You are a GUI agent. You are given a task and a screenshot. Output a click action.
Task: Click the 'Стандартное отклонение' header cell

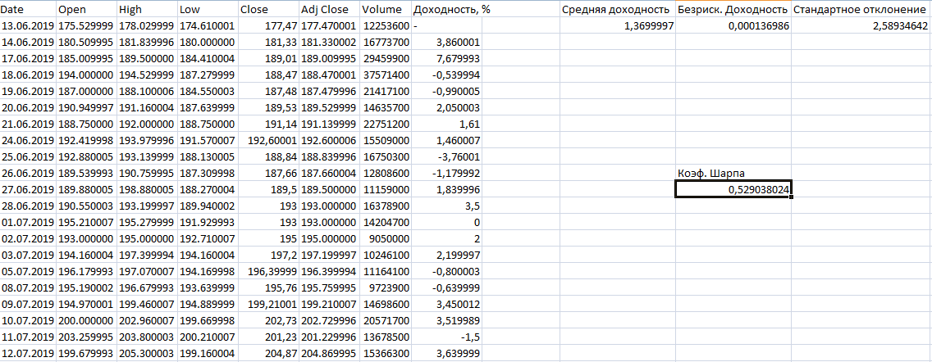[x=861, y=9]
